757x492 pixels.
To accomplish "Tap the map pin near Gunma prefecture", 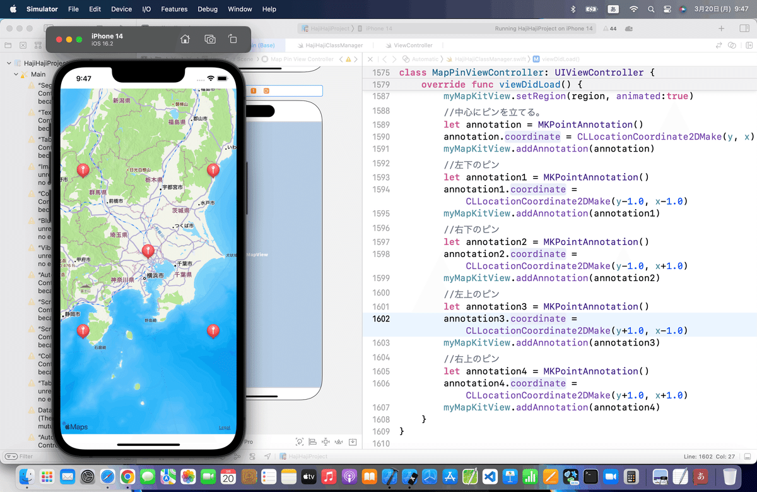I will [83, 170].
